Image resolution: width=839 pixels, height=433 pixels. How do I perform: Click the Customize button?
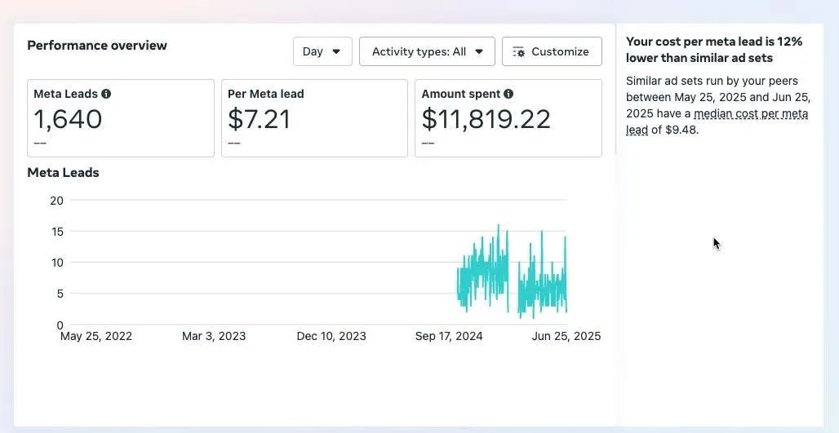(x=552, y=51)
